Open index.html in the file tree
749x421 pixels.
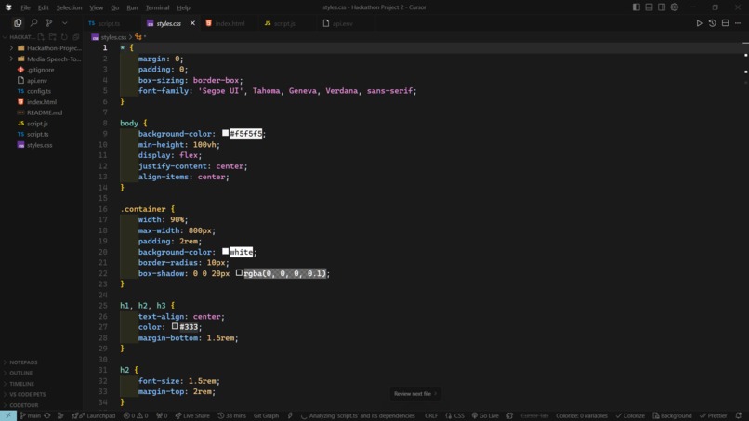42,102
